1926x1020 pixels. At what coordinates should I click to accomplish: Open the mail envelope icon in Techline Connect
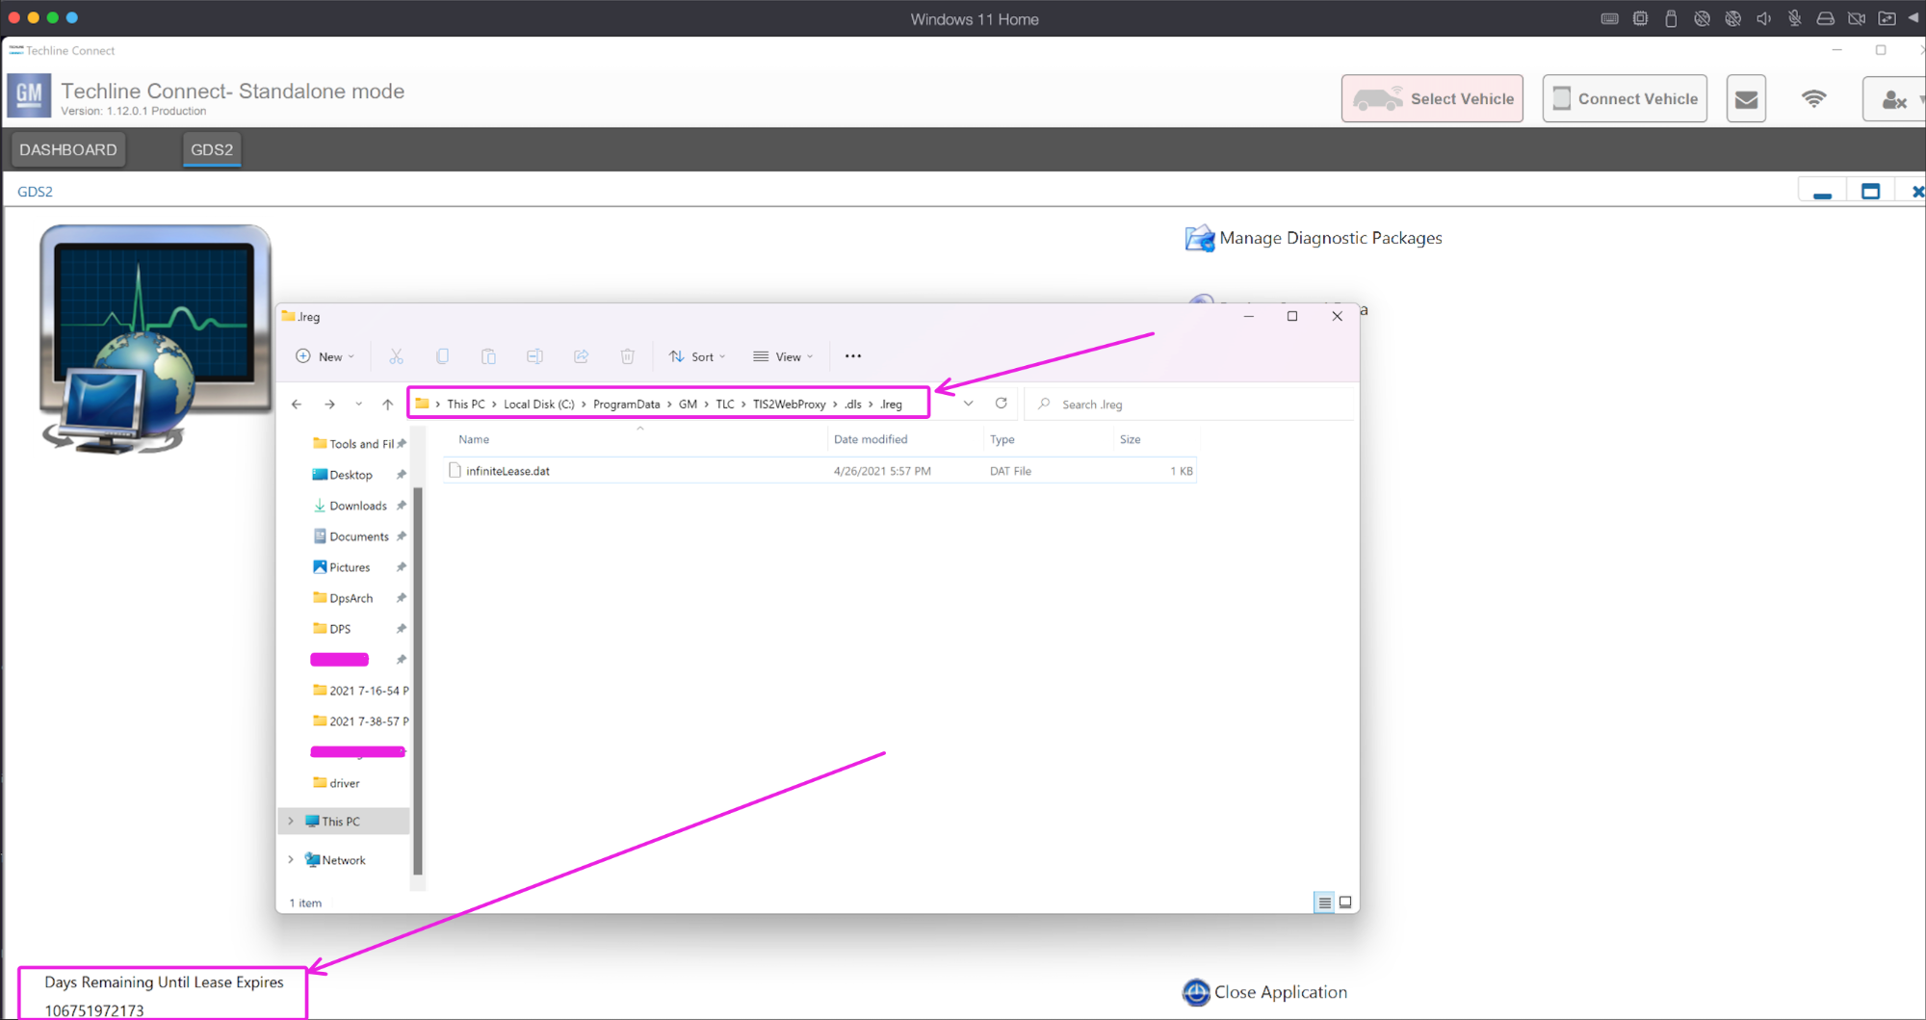click(1746, 98)
